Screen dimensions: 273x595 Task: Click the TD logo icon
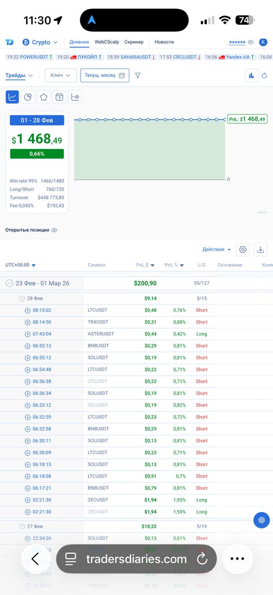[9, 42]
